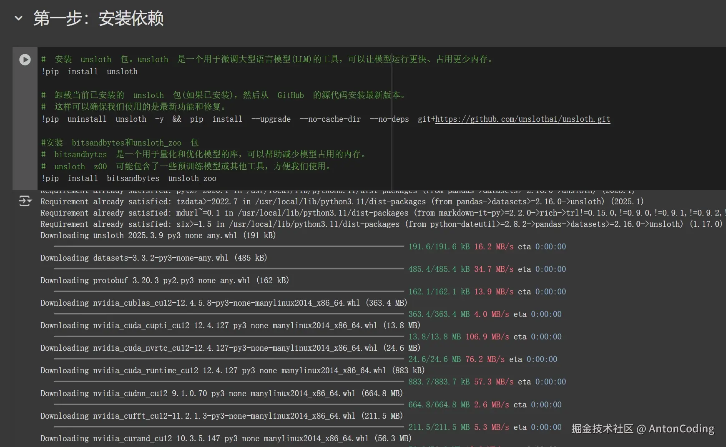The image size is (726, 447).
Task: Click the "191.6/191.6 kB" progress readout
Action: (x=439, y=247)
